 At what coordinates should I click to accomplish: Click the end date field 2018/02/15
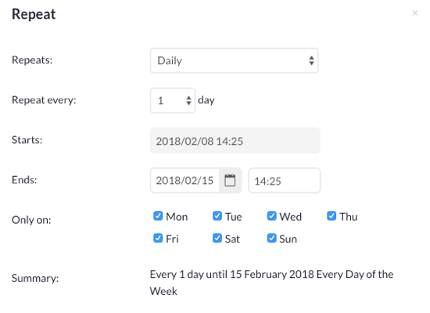point(185,181)
